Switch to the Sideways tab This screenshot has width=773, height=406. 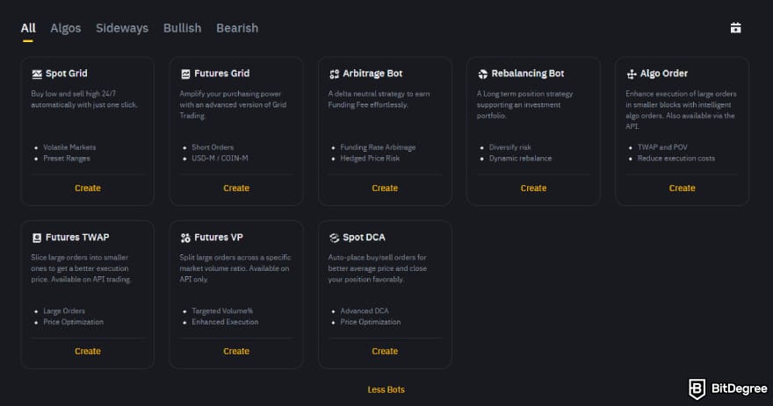point(122,28)
